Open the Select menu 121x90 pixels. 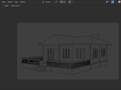click(x=10, y=2)
